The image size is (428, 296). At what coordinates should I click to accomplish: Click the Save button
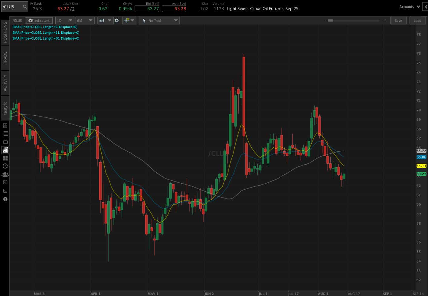coord(398,20)
